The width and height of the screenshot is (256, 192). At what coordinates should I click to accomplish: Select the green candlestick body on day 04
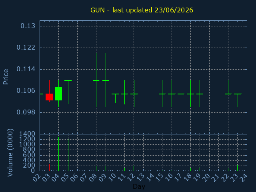(x=59, y=94)
